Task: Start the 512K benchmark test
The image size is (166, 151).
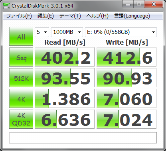Action: (21, 78)
